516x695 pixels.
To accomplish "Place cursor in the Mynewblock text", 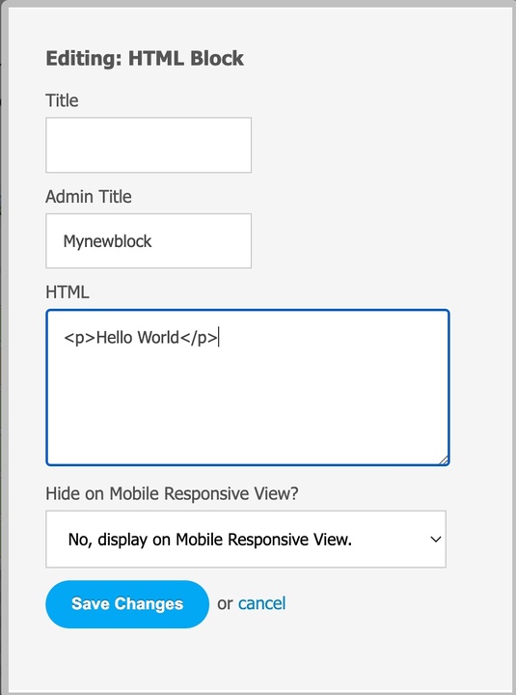I will coord(107,241).
